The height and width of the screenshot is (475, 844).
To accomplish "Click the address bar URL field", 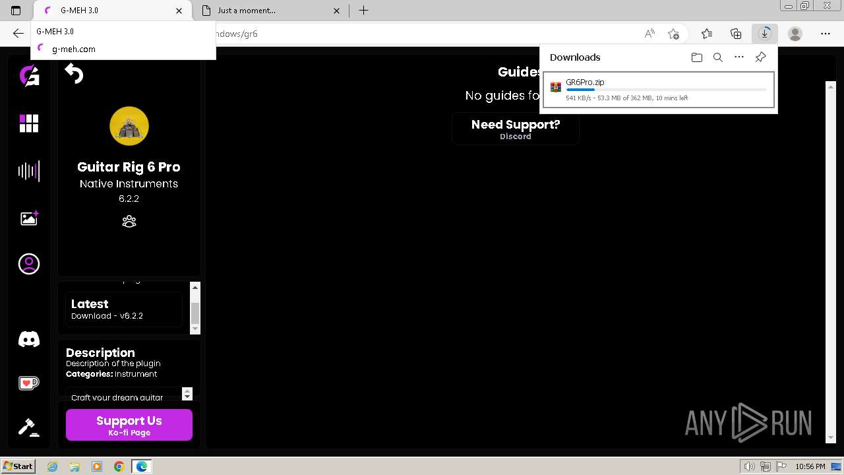I will coord(422,34).
